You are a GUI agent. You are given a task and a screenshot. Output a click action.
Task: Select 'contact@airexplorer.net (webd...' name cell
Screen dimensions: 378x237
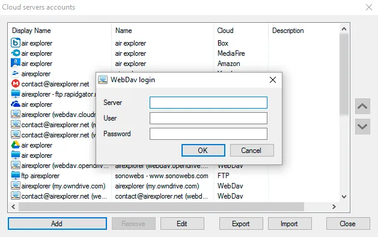click(x=161, y=196)
